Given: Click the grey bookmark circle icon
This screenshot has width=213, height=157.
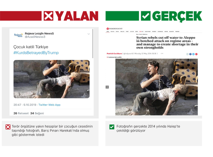Looking at the screenshot, I should (187, 54).
